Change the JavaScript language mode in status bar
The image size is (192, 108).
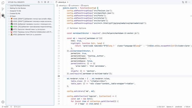[x=178, y=107]
